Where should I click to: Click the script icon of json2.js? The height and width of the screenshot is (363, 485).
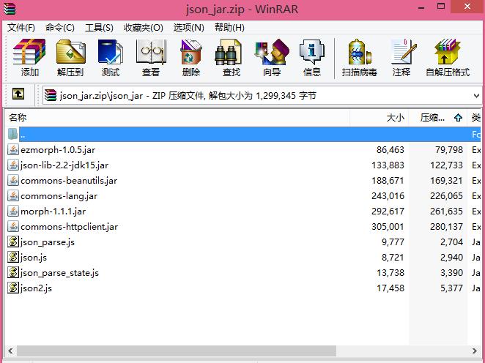pos(13,288)
